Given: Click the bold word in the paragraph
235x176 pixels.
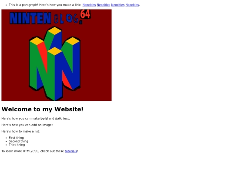Looking at the screenshot, I should click(x=44, y=118).
